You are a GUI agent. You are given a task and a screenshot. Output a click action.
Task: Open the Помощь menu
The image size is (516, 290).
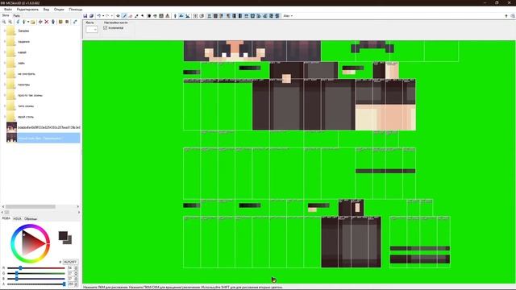click(x=76, y=9)
